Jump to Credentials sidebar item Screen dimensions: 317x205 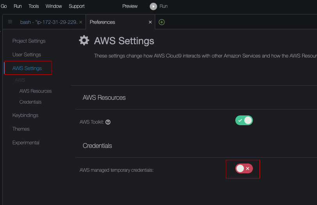click(30, 102)
